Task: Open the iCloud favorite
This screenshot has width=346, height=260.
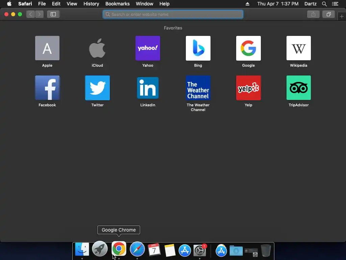Action: [97, 48]
